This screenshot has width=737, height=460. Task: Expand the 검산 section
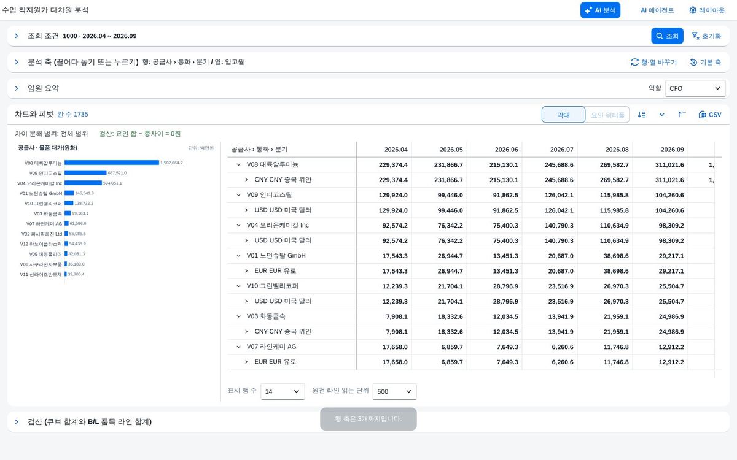(17, 421)
